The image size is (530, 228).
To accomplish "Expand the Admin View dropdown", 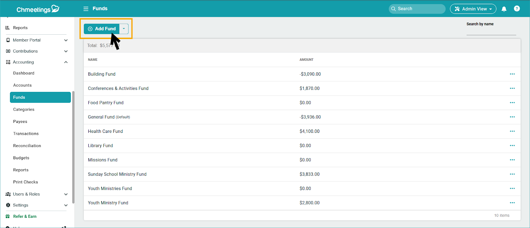I will (473, 9).
